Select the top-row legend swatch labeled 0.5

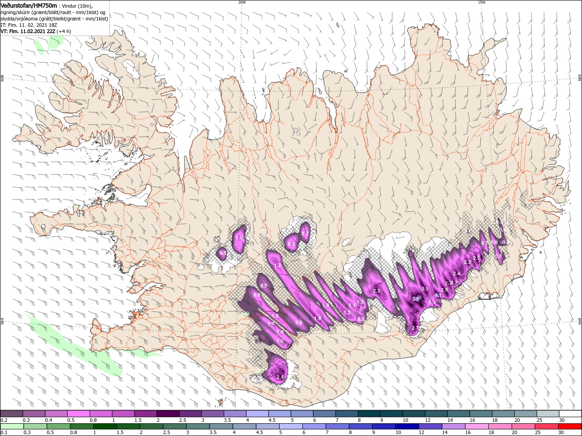coord(79,414)
